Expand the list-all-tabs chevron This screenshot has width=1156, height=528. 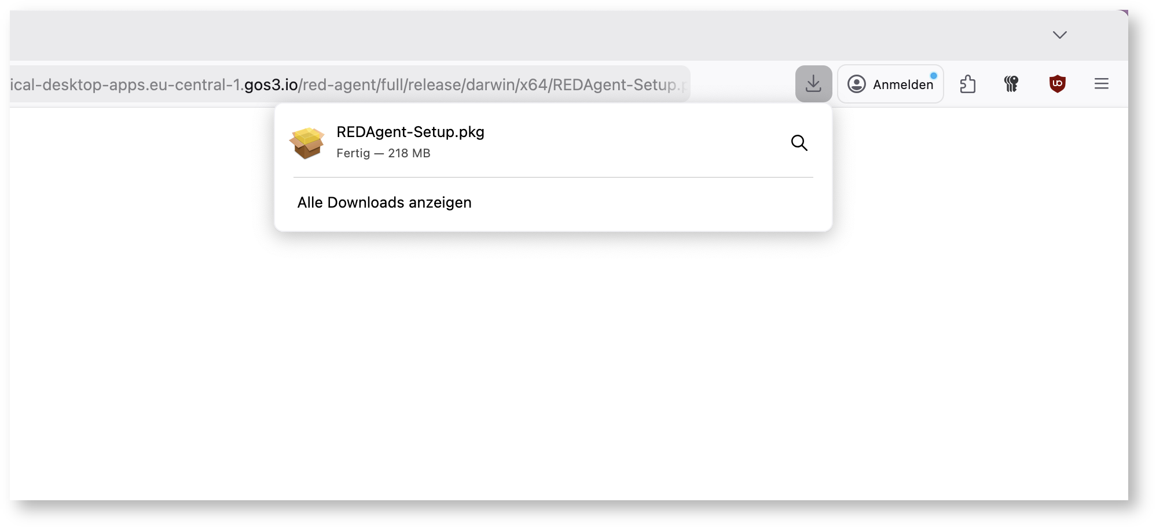pos(1059,35)
